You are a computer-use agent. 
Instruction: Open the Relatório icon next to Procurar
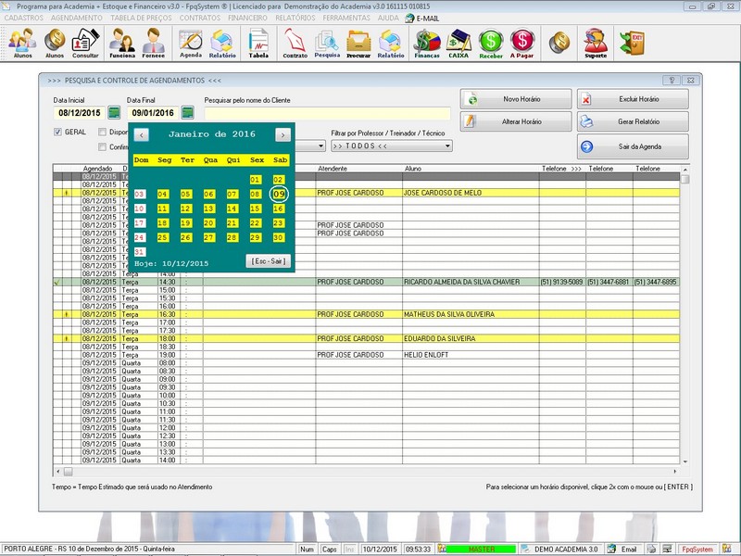[x=391, y=43]
